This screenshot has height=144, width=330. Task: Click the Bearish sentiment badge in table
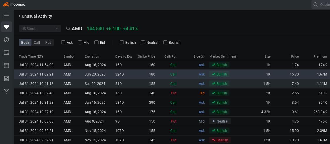coord(220,140)
